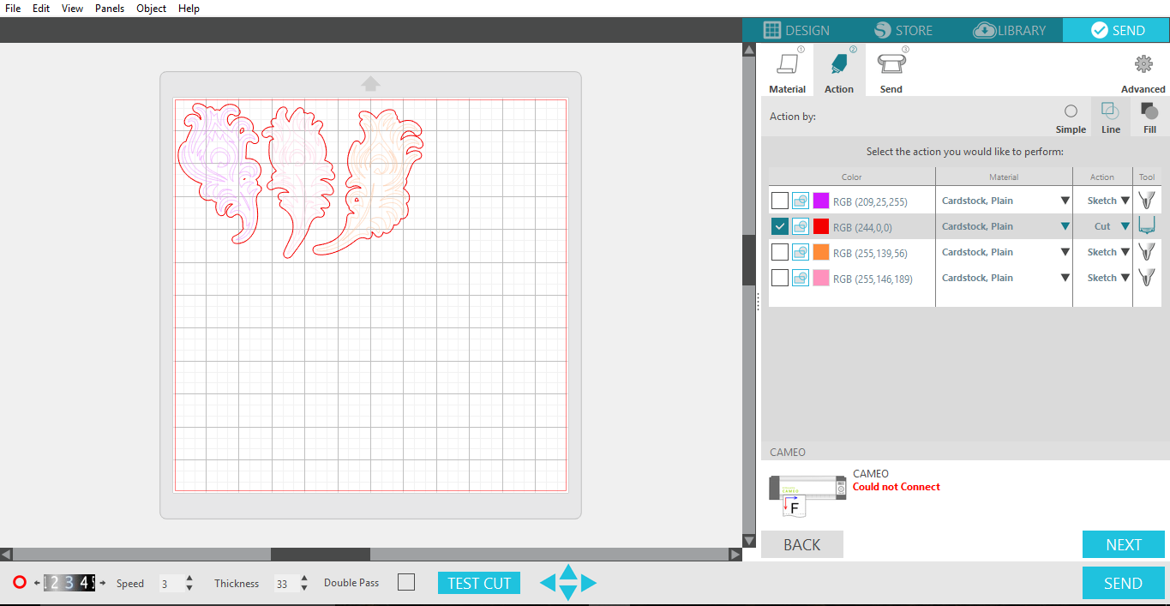Click the blade tool icon in the Cut row
This screenshot has width=1170, height=606.
click(x=1147, y=225)
